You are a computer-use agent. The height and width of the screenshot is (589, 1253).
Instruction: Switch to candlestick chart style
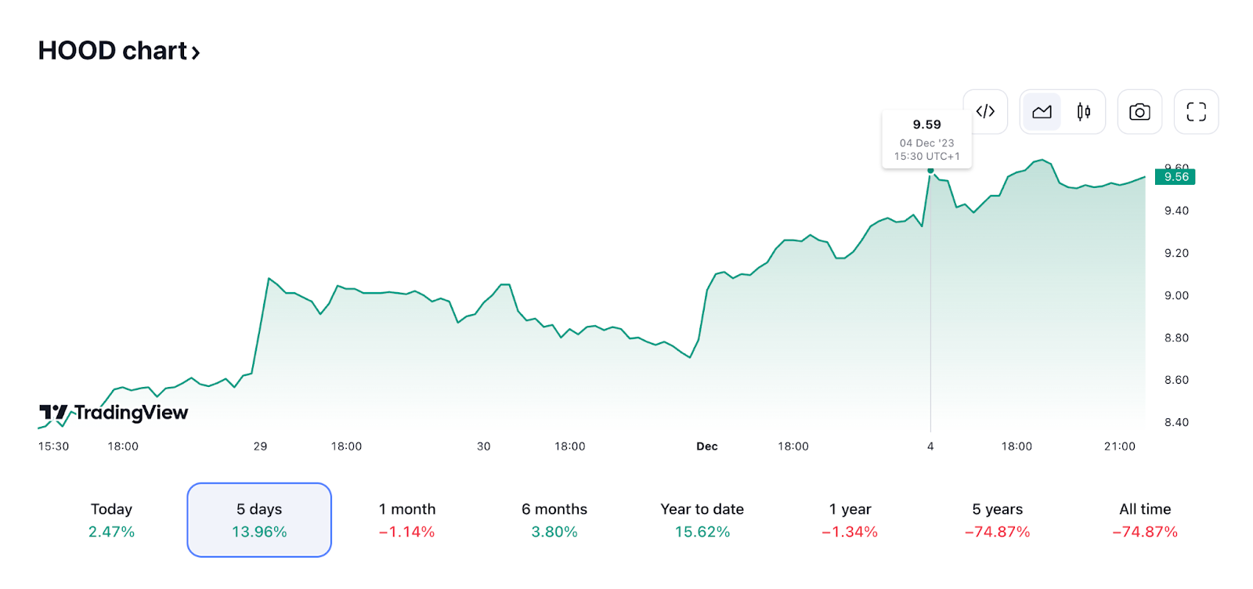pos(1084,112)
